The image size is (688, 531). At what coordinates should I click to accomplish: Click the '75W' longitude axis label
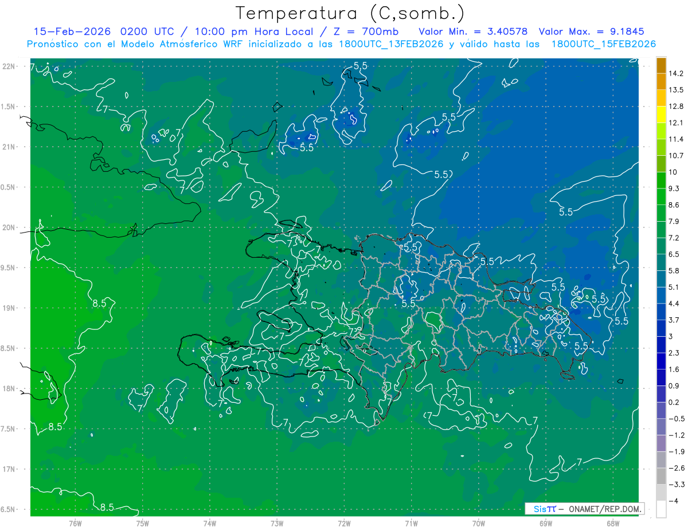pos(143,524)
